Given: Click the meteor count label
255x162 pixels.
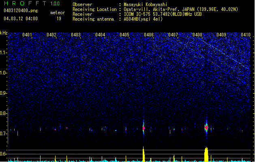Looking at the screenshot, I should point(58,13).
